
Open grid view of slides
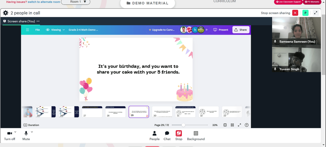click(x=232, y=125)
